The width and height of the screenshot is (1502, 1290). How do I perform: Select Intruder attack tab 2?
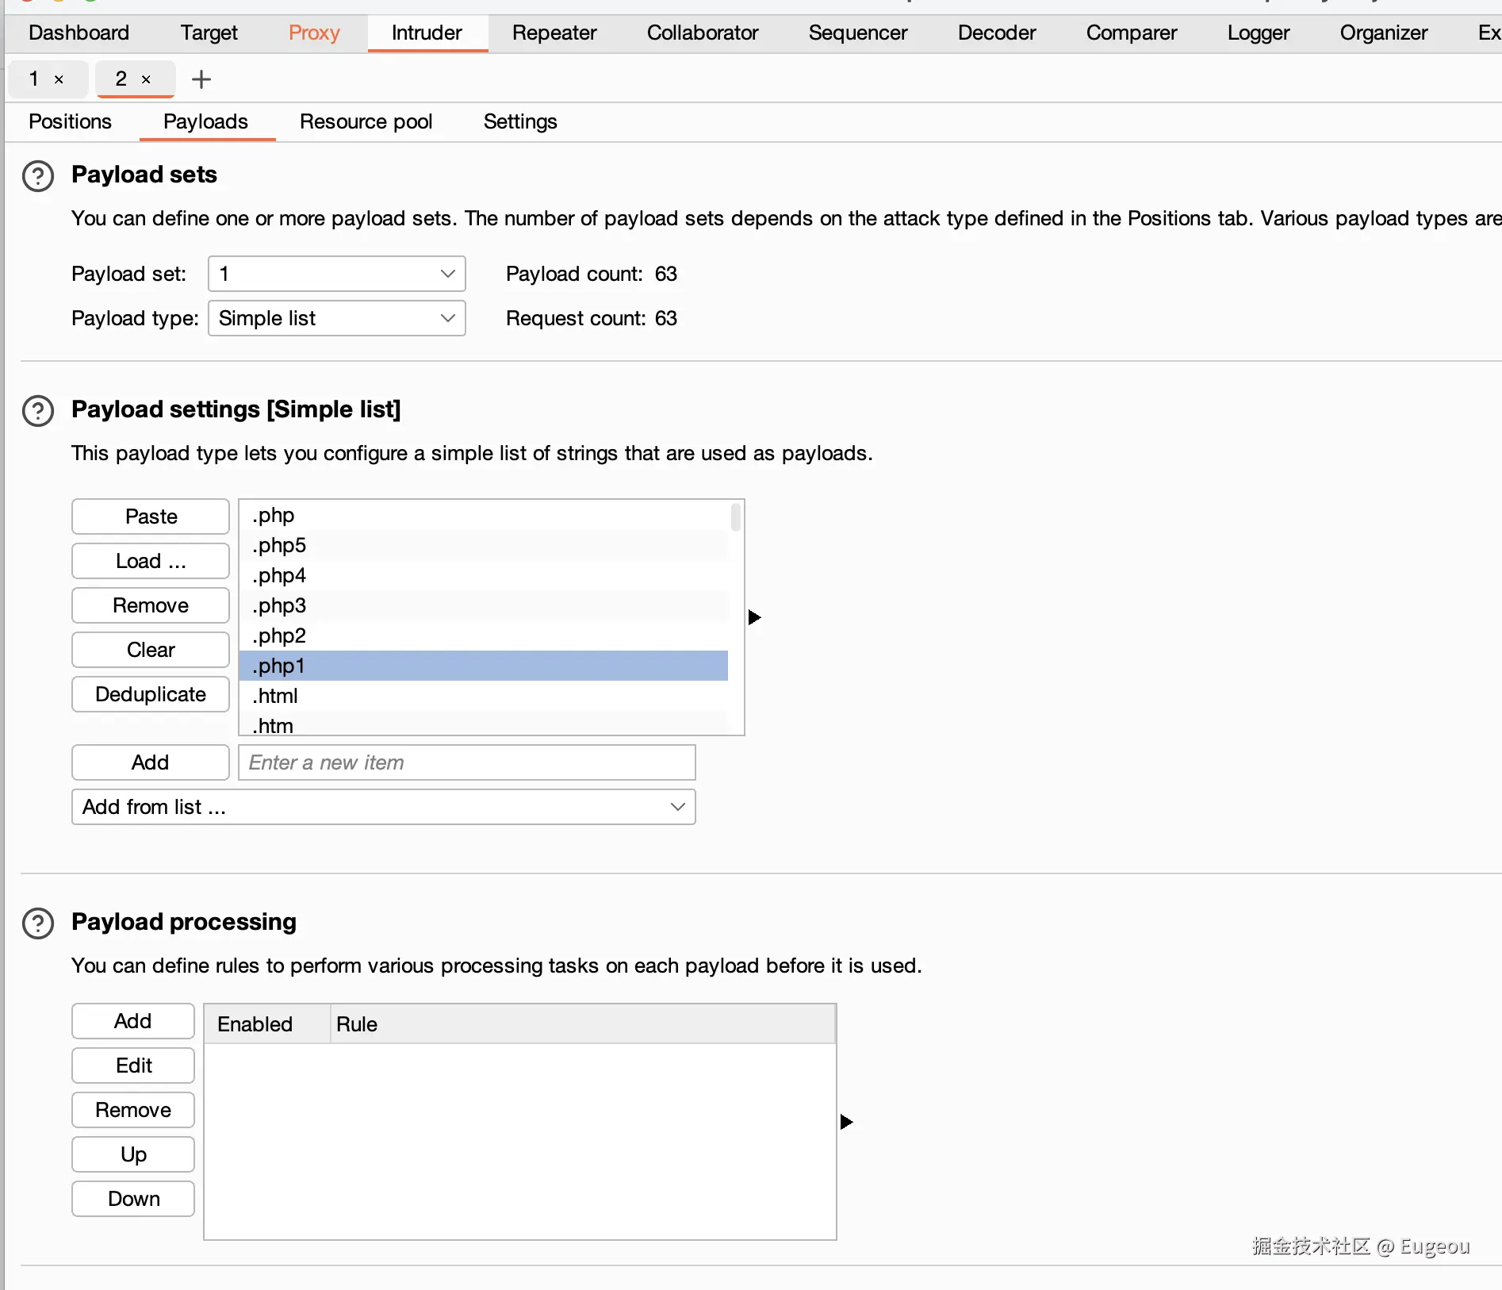pyautogui.click(x=121, y=79)
